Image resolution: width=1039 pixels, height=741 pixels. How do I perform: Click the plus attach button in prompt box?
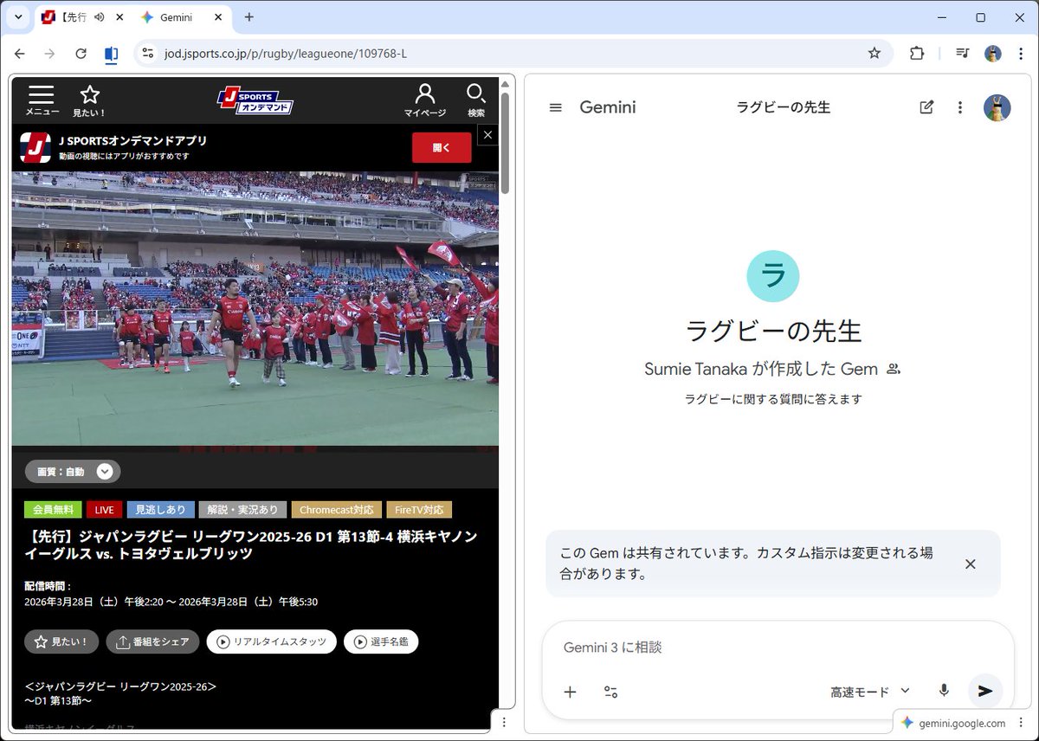point(570,691)
